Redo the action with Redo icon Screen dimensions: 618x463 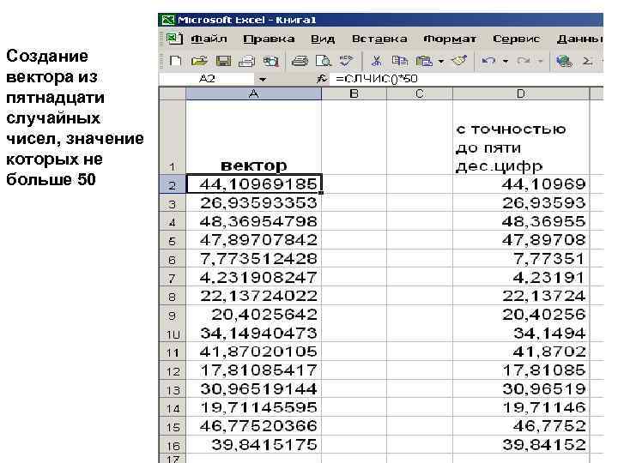(x=524, y=61)
